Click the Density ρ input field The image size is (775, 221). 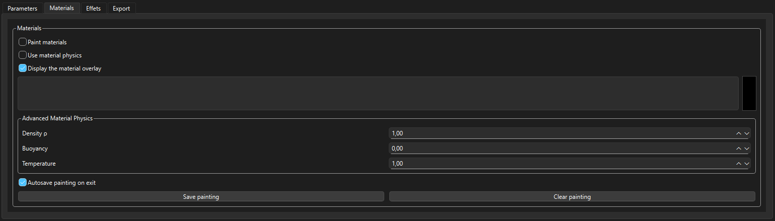[559, 133]
